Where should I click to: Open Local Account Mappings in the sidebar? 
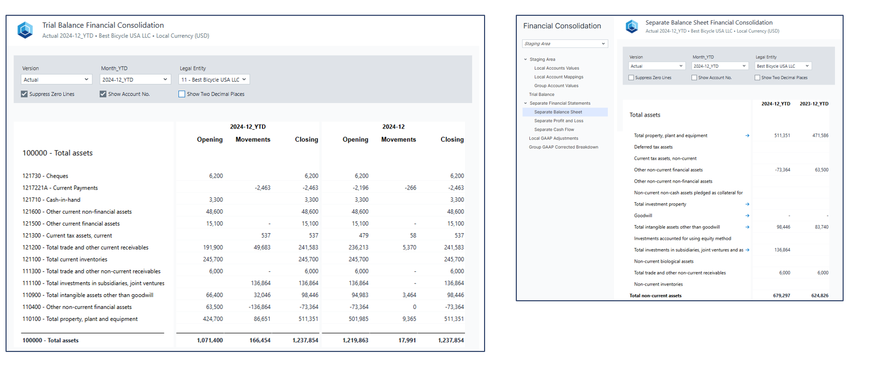[559, 77]
